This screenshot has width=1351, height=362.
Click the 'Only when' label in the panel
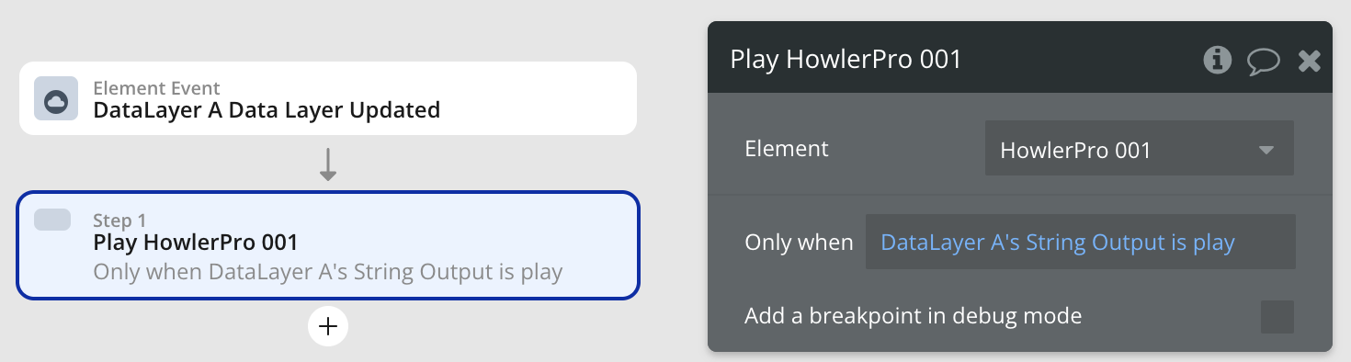[799, 243]
